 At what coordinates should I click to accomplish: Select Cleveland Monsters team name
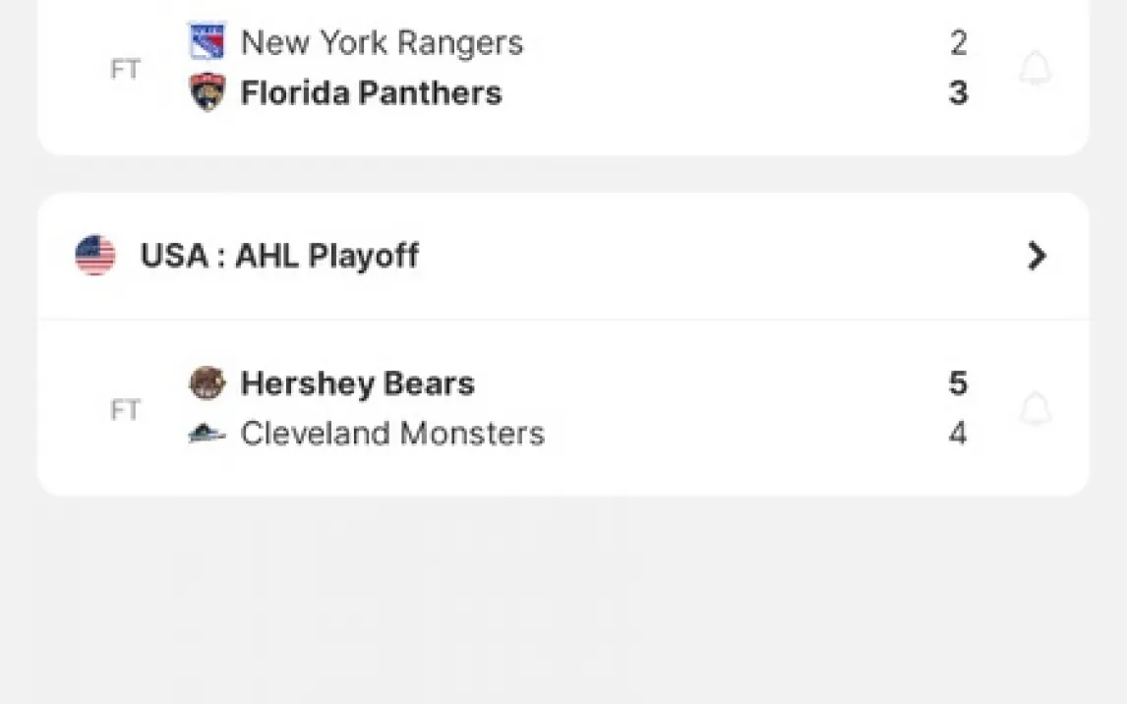point(392,434)
